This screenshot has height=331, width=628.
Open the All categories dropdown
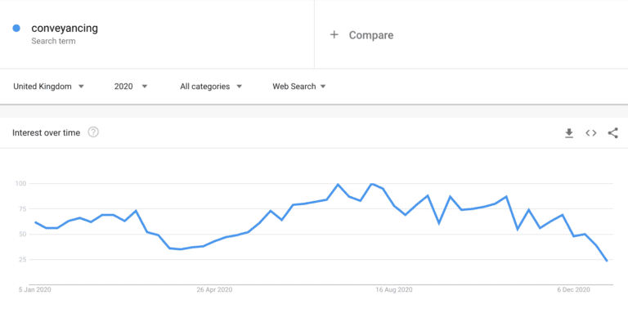(211, 87)
